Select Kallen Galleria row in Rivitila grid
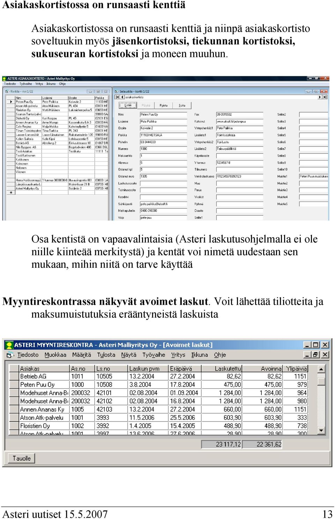 (x=58, y=139)
